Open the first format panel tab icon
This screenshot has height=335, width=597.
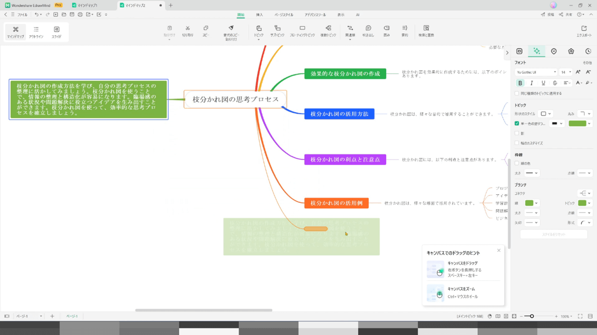click(519, 51)
